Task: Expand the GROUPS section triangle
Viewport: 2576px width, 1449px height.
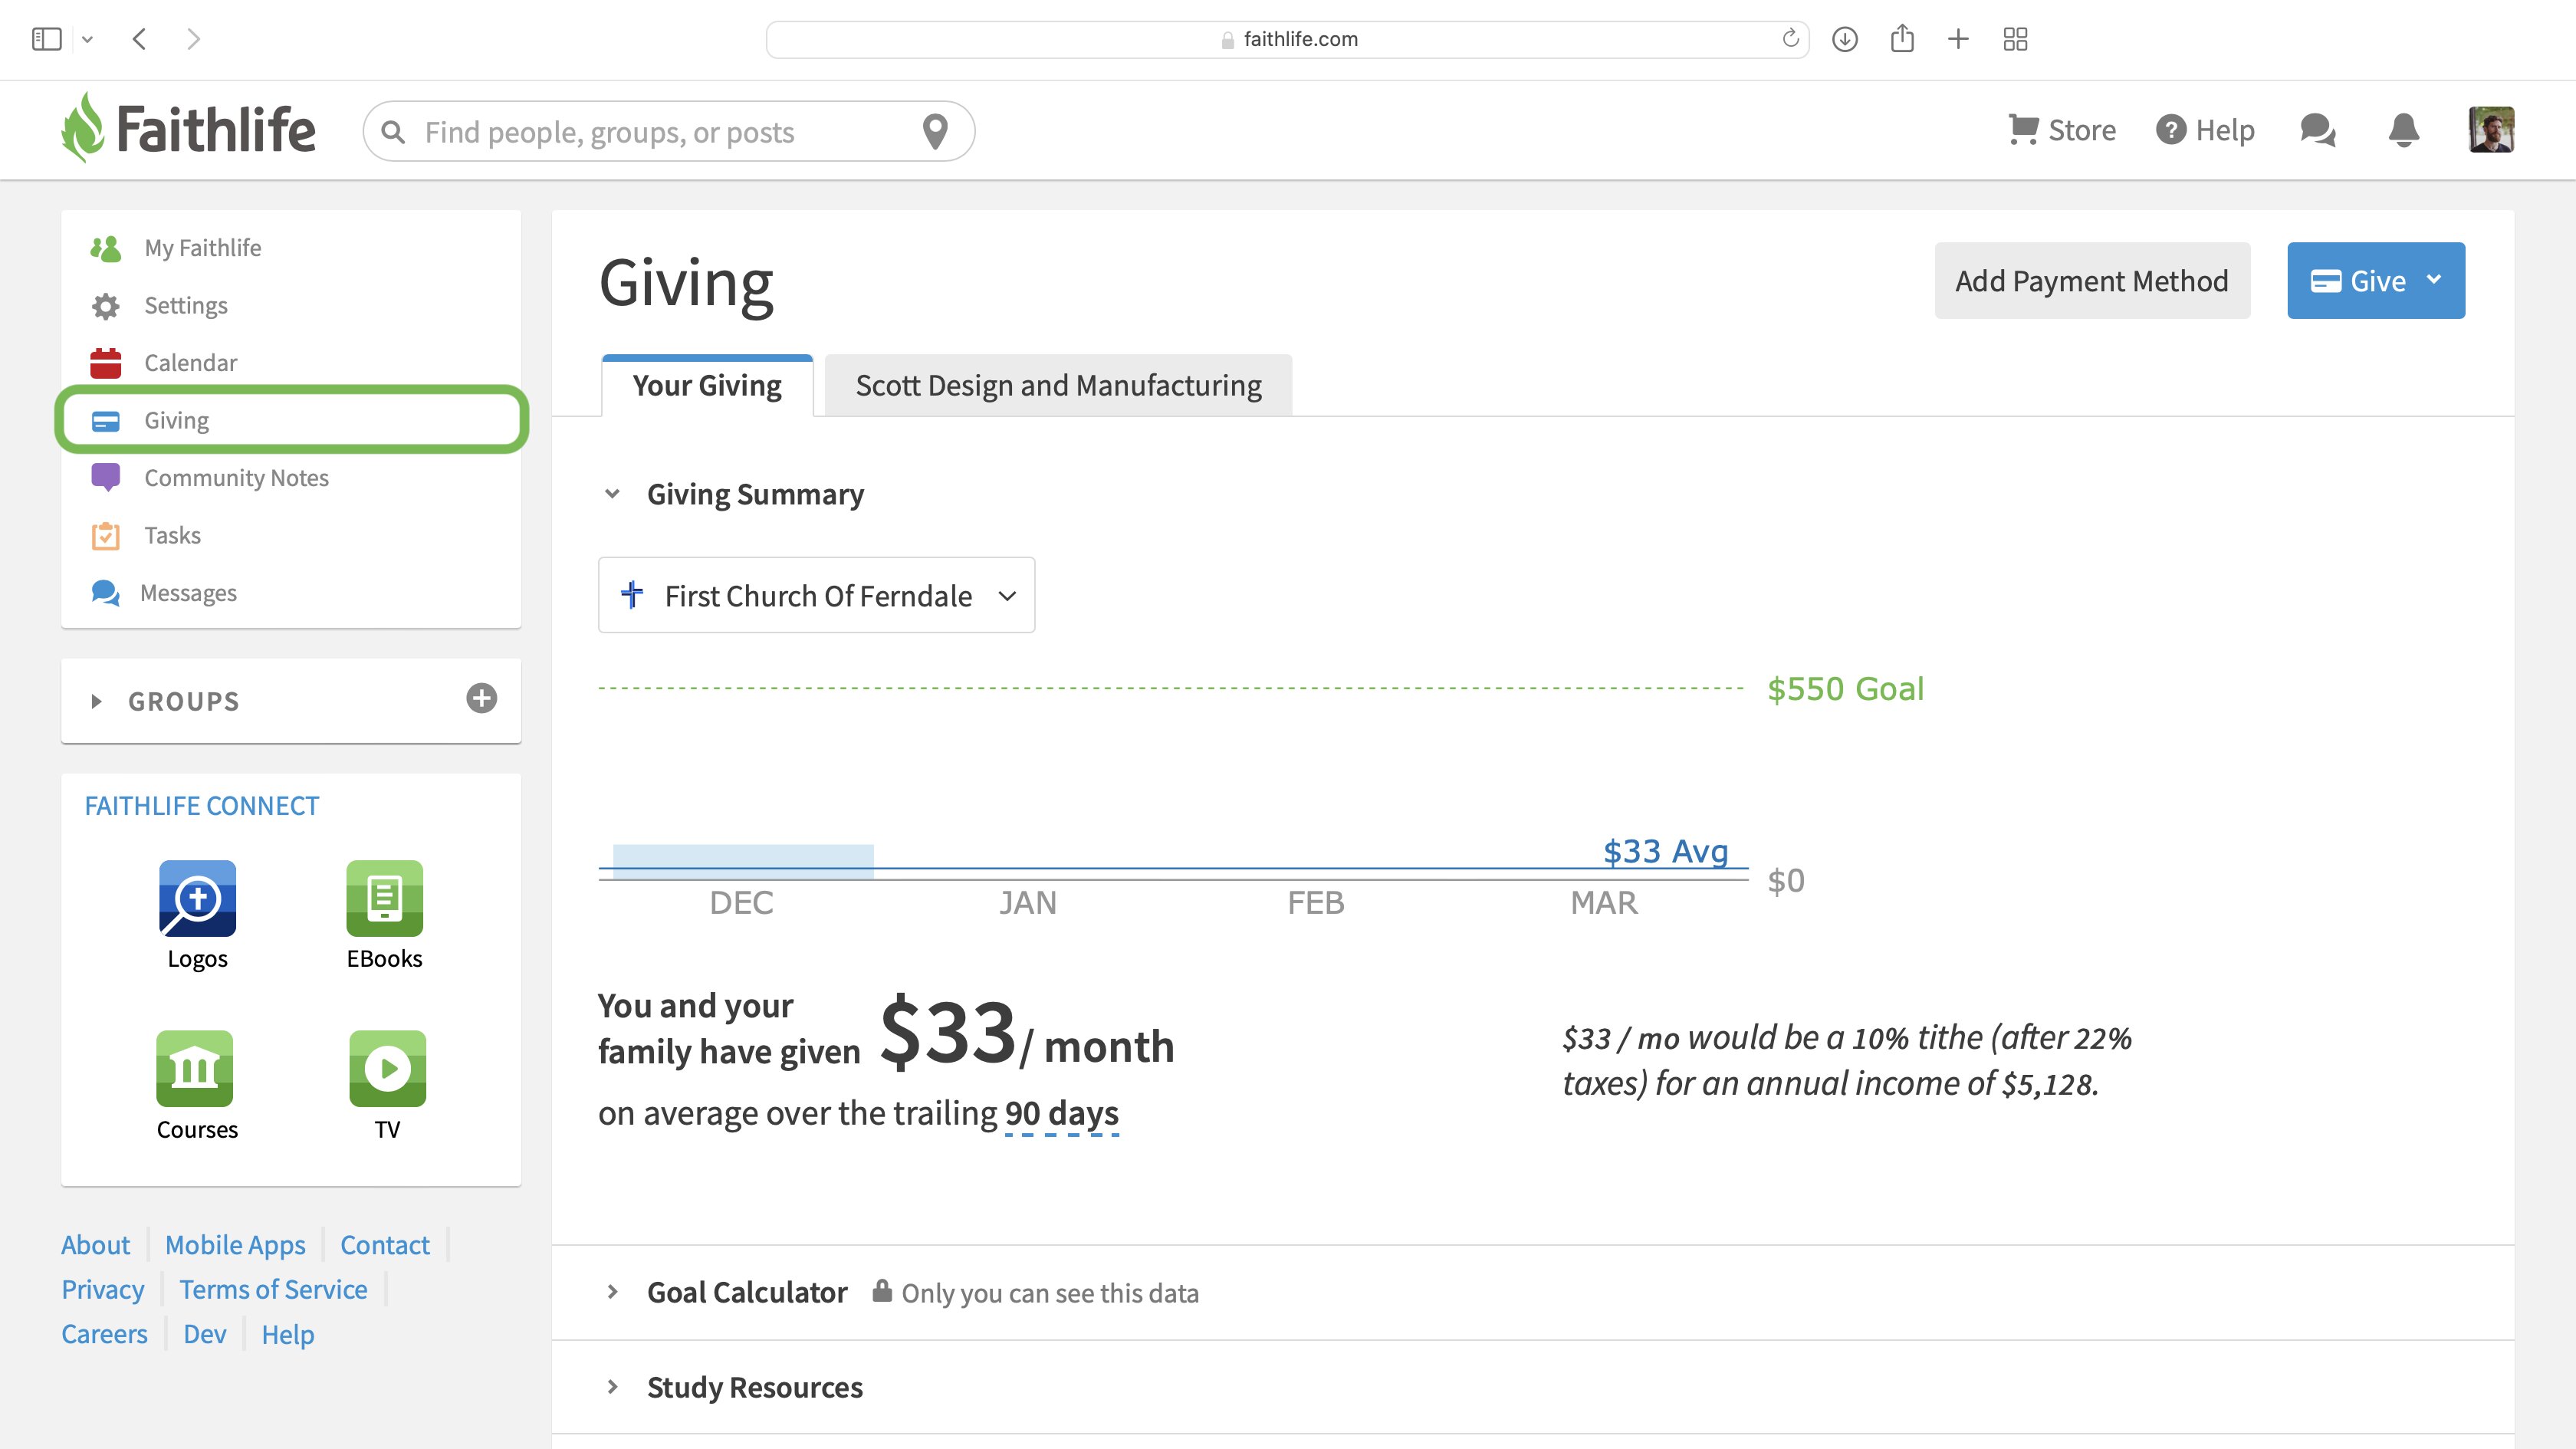Action: pos(96,701)
